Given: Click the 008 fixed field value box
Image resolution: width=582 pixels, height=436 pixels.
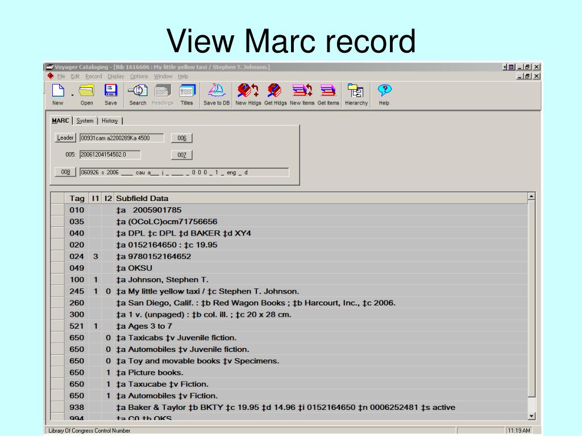Looking at the screenshot, I should pyautogui.click(x=184, y=173).
